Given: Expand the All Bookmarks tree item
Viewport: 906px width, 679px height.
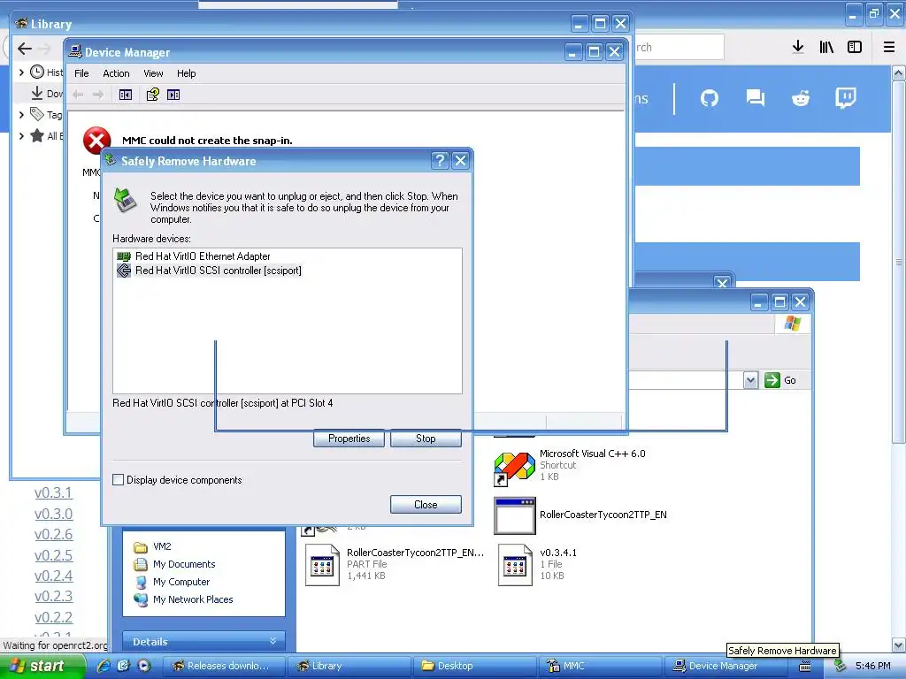Looking at the screenshot, I should pos(21,135).
